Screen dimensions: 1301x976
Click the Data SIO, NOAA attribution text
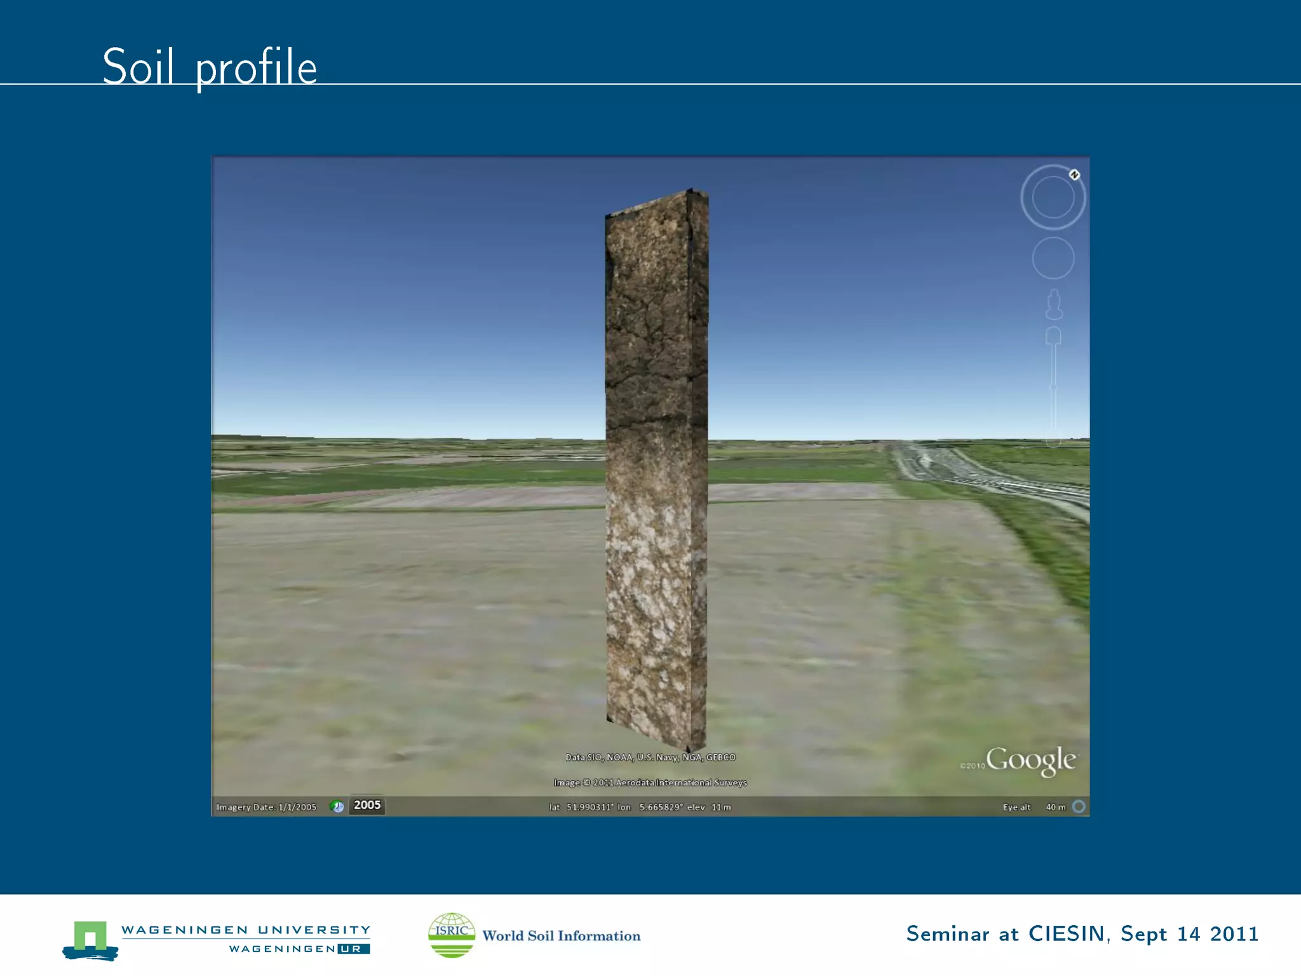650,757
